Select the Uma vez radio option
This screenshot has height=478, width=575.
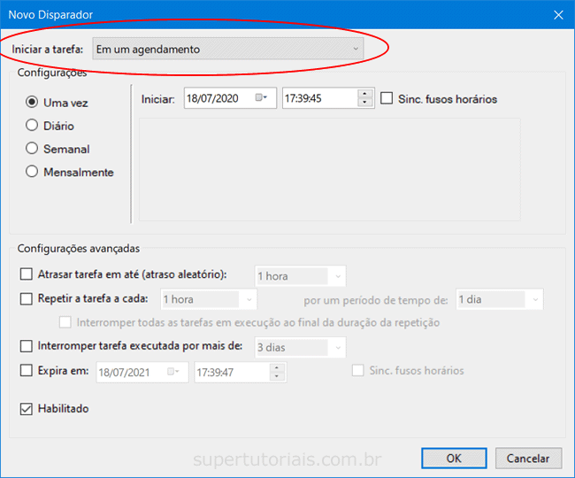click(32, 103)
